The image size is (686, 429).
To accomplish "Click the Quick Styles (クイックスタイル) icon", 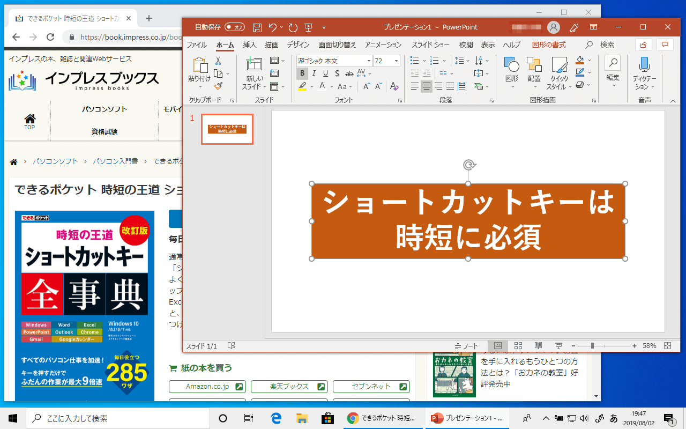I will pos(560,65).
